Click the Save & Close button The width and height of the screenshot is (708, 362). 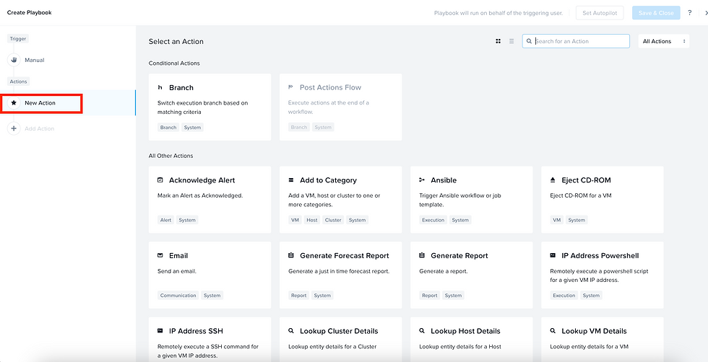click(656, 13)
